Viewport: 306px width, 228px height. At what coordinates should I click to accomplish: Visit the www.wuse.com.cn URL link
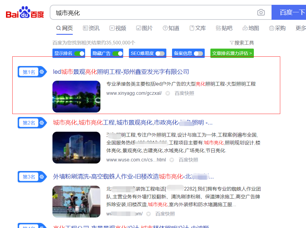[x=136, y=160]
